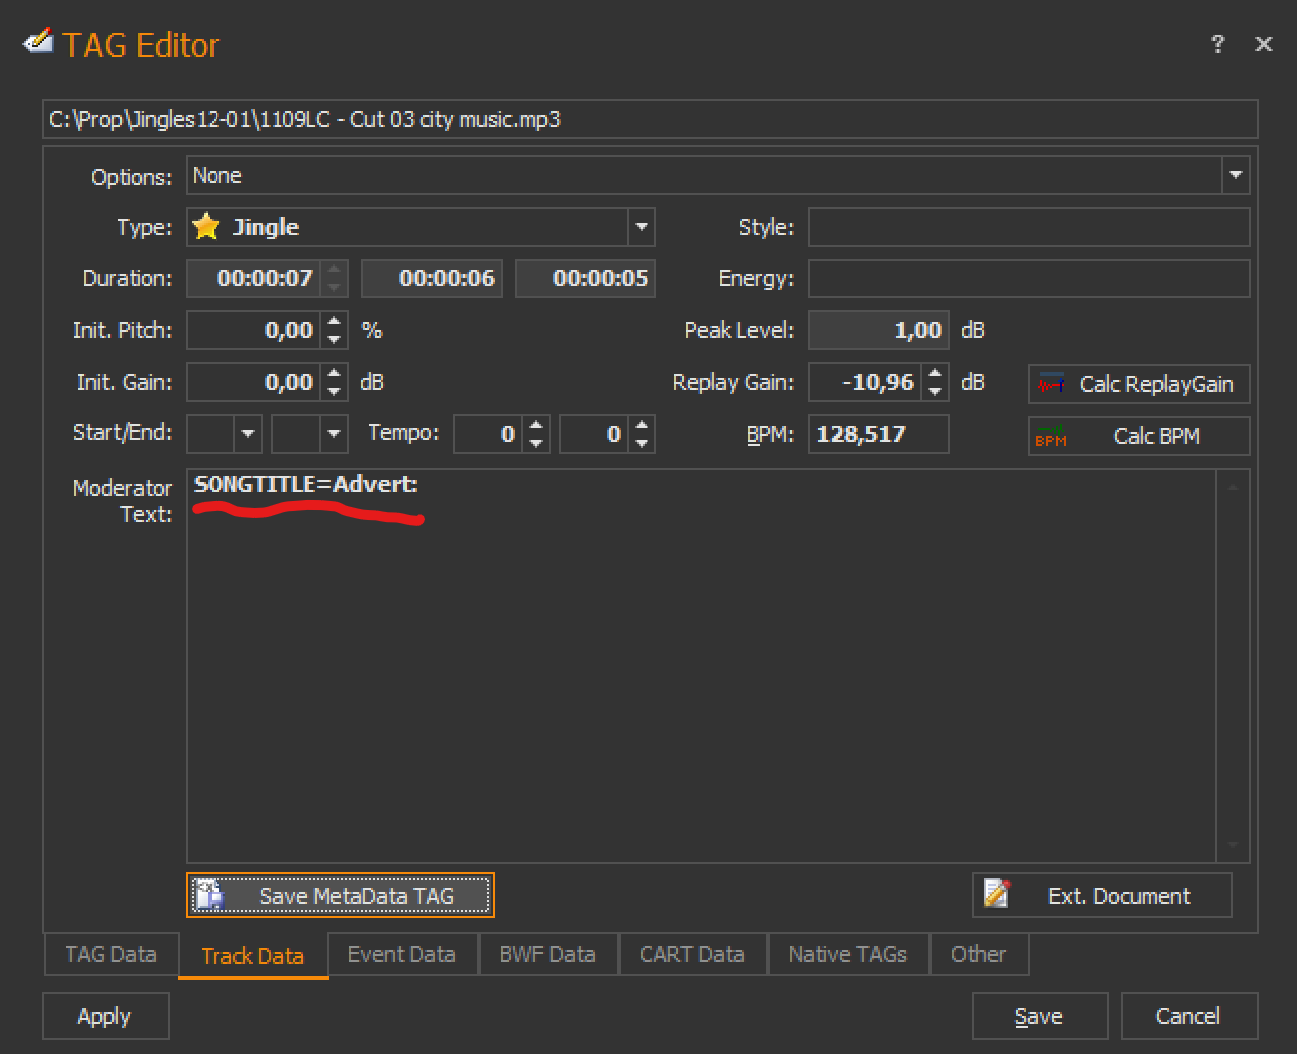Select the Native TAGs tab

pyautogui.click(x=847, y=954)
